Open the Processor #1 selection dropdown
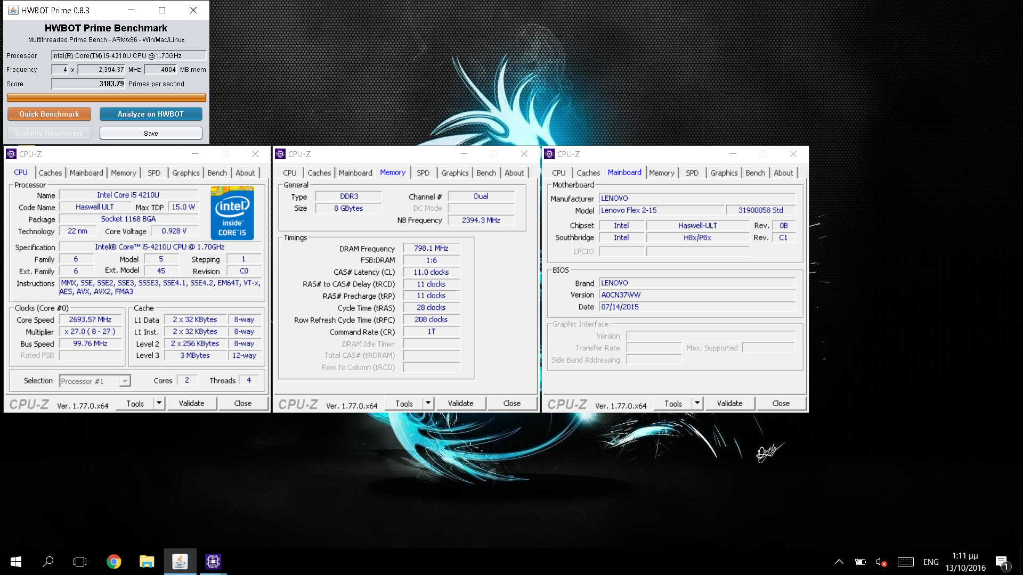1023x575 pixels. [95, 381]
